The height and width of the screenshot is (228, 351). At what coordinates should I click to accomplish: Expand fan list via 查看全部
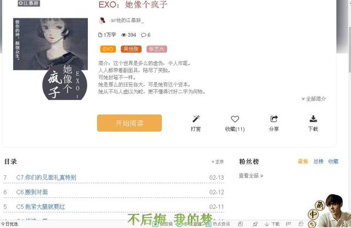251,175
